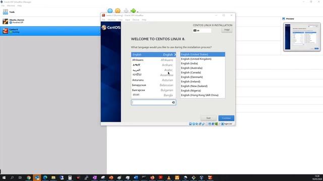Open Machine menu in VirtualBox Manager window
This screenshot has height=181, width=323.
(x=11, y=6)
